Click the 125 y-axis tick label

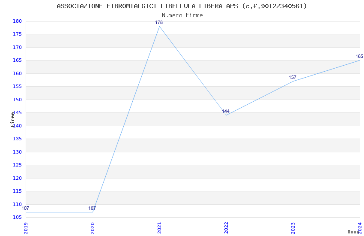click(x=18, y=165)
